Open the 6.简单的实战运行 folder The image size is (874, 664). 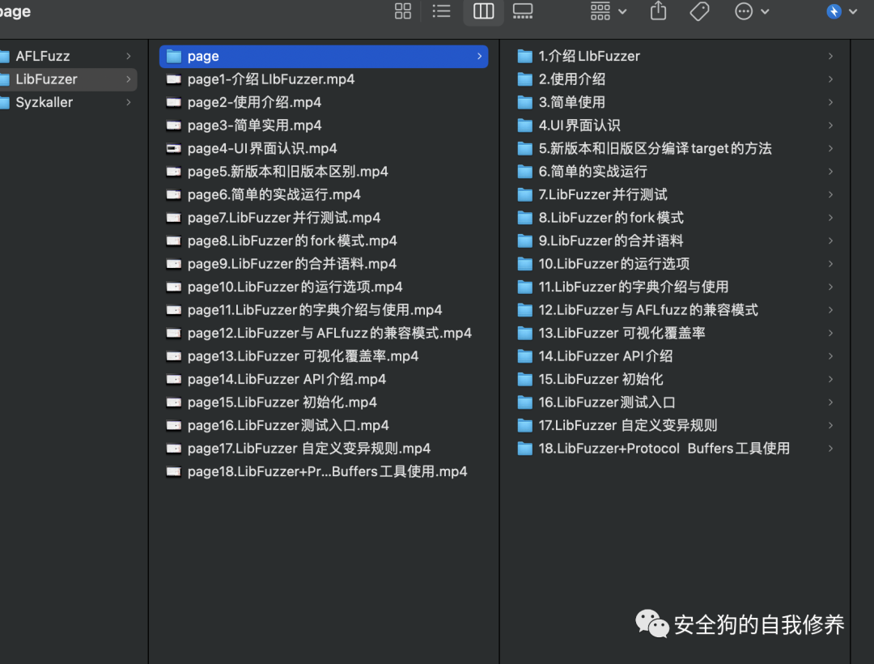click(675, 172)
